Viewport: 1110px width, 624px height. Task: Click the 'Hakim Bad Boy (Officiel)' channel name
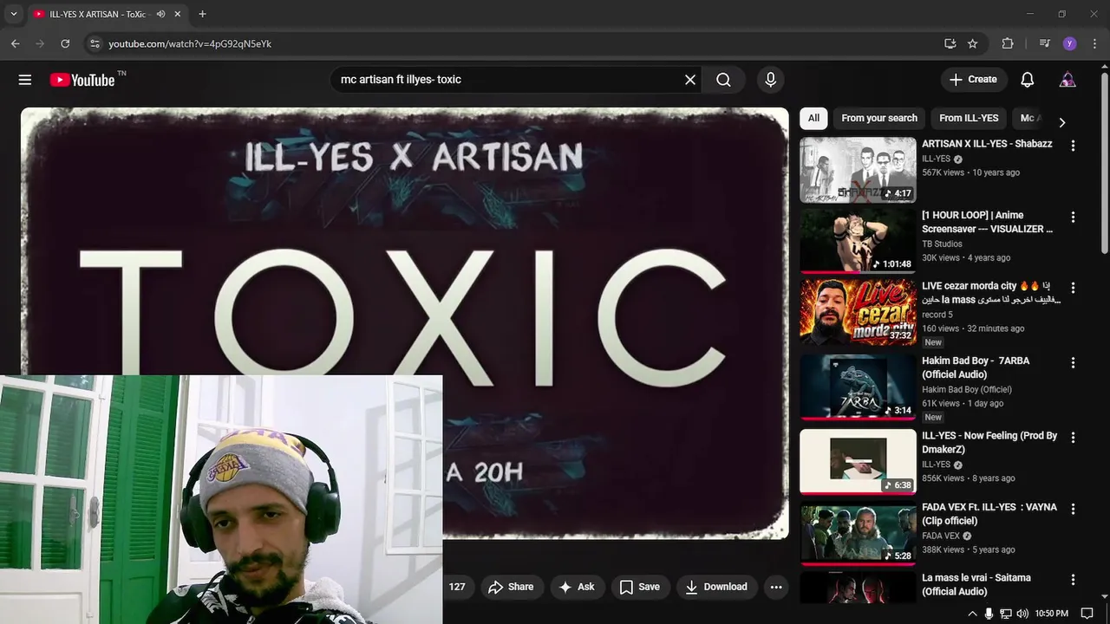pyautogui.click(x=967, y=390)
